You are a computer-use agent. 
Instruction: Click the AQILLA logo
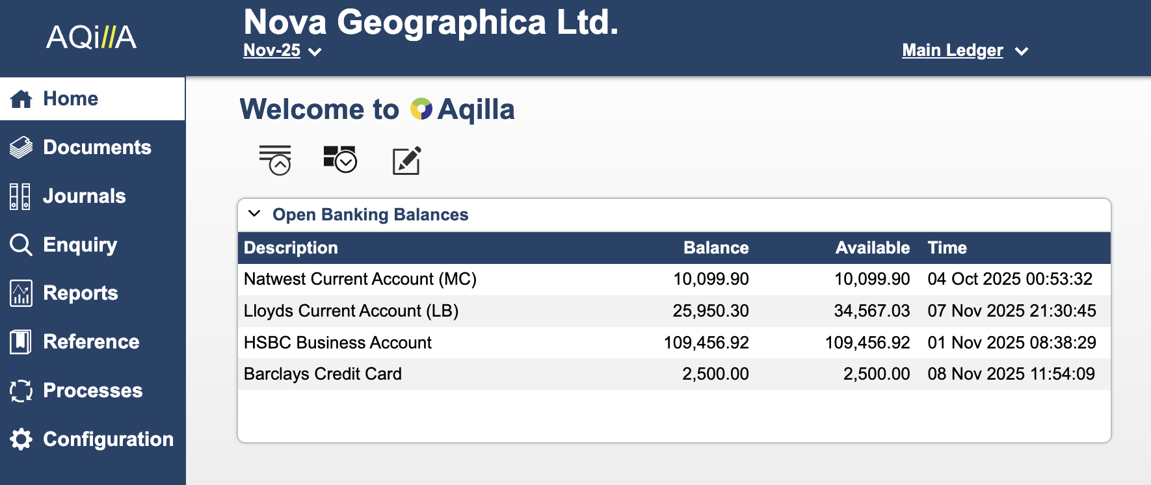(x=92, y=37)
